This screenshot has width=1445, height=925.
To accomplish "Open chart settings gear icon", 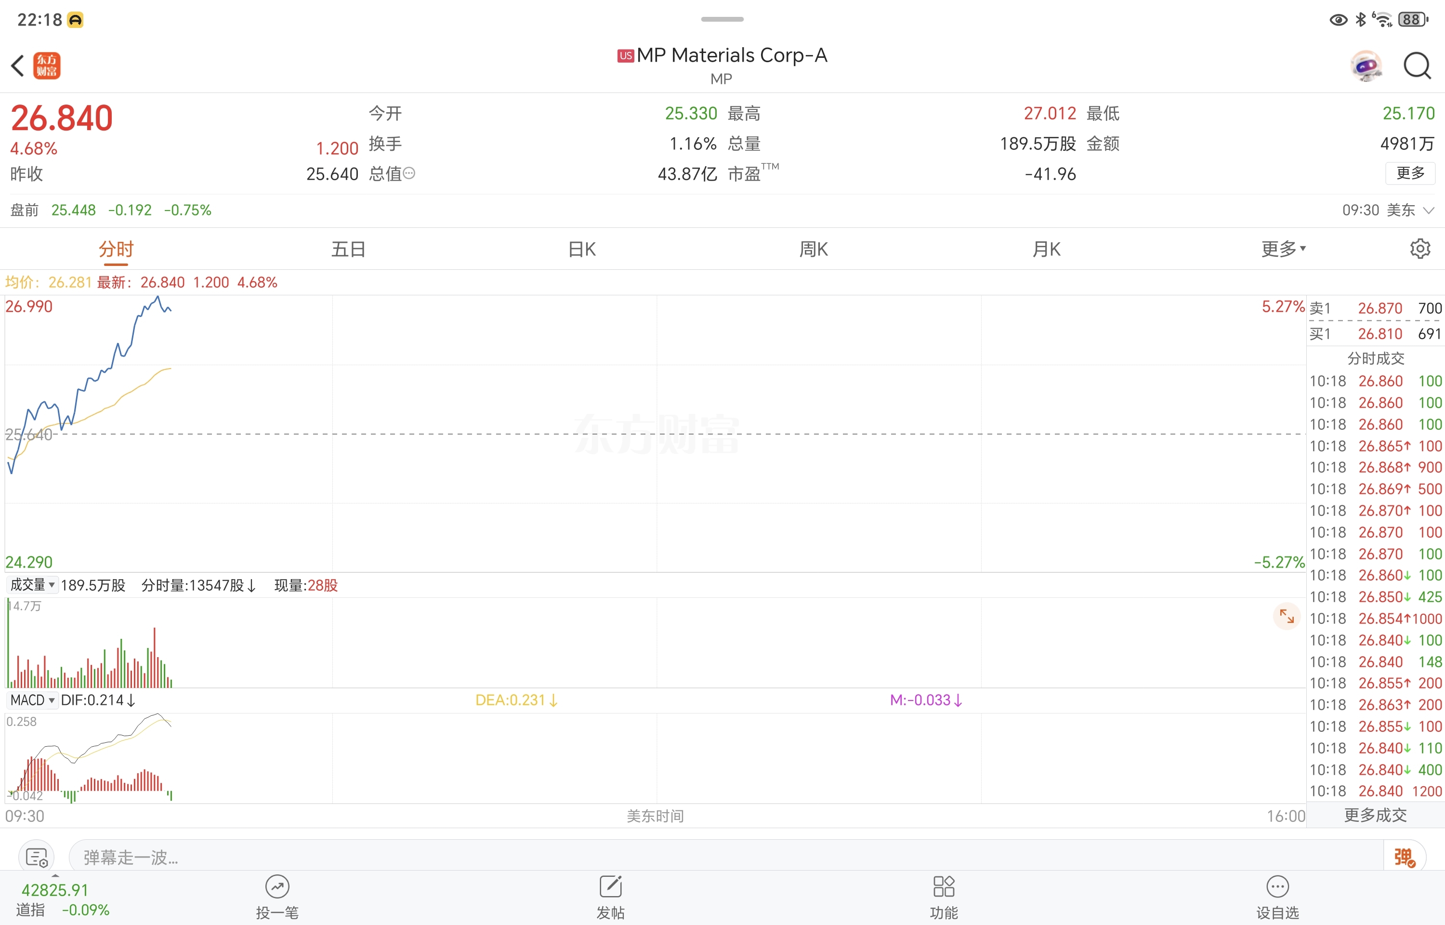I will pyautogui.click(x=1420, y=248).
